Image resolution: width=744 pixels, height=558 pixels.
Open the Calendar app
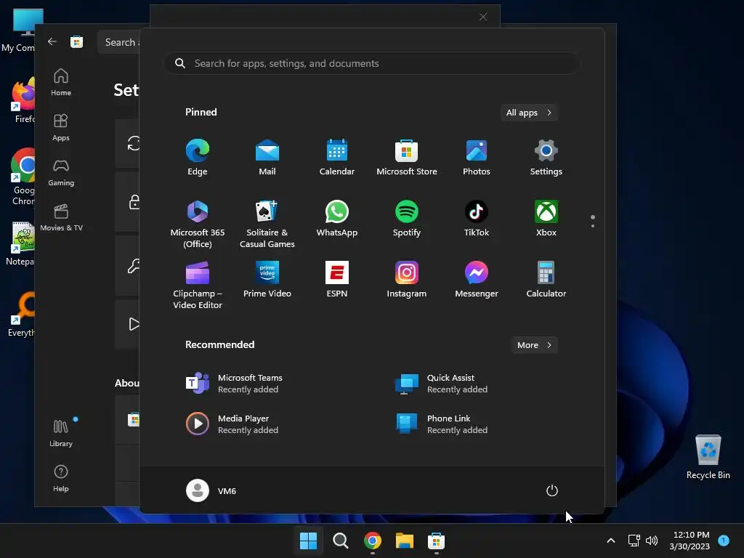click(337, 158)
